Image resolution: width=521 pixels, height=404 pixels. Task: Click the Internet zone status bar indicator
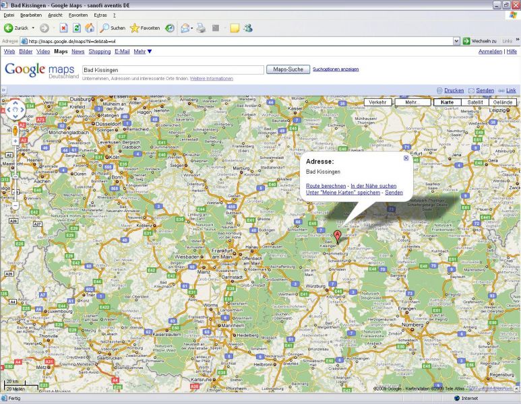(x=466, y=399)
